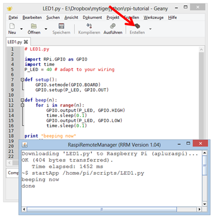Click RaspiRemoteManager scrollbar down arrow
This screenshot has height=217, width=214.
tap(205, 204)
